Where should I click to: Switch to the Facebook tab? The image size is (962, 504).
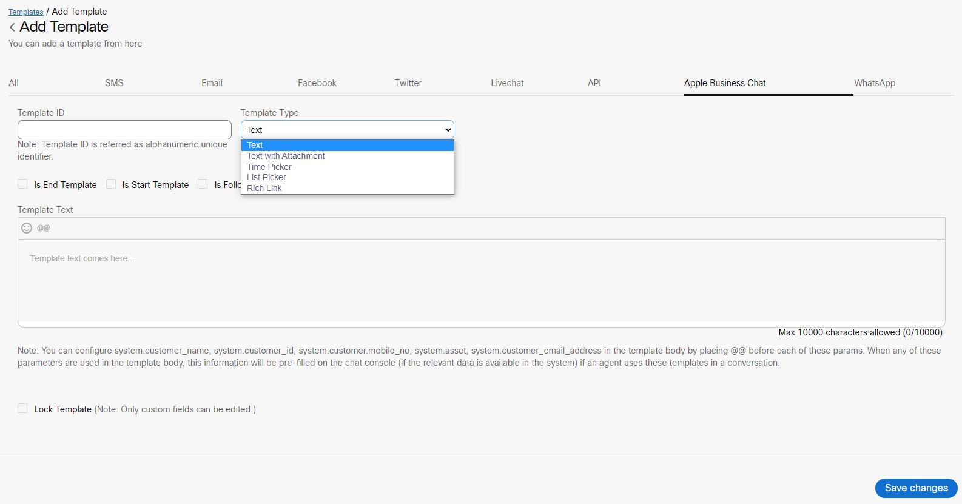tap(317, 83)
